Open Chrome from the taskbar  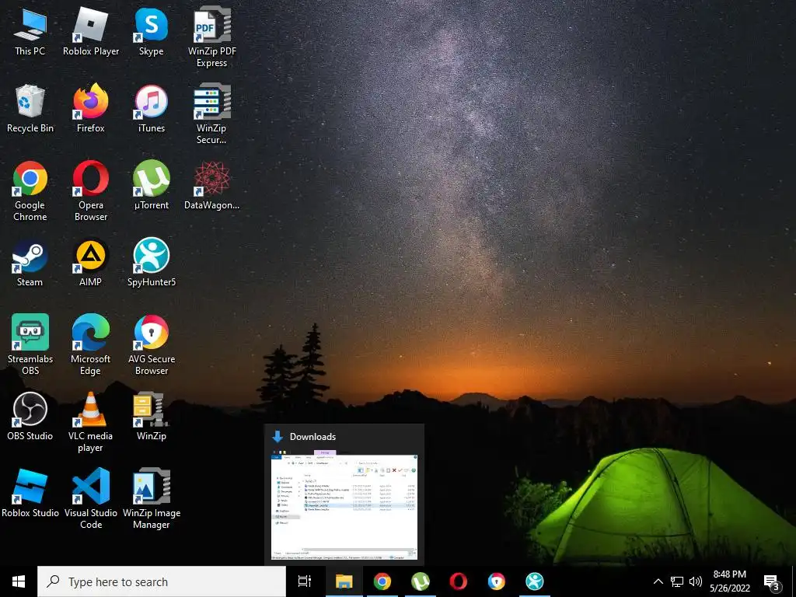coord(382,581)
